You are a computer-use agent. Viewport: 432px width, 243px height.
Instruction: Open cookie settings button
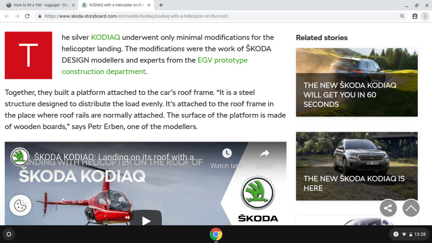click(x=20, y=205)
